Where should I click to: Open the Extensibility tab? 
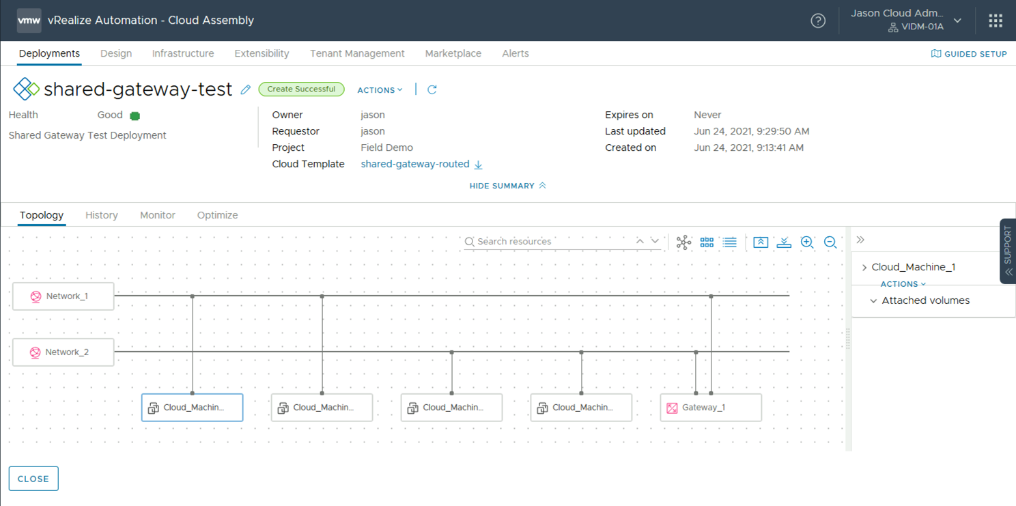(x=262, y=53)
